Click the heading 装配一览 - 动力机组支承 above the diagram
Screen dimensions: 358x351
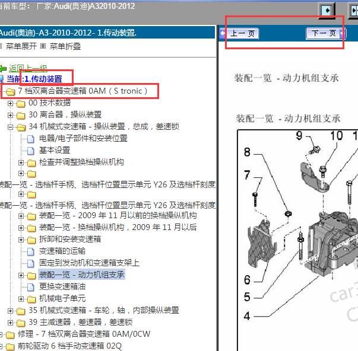[288, 119]
